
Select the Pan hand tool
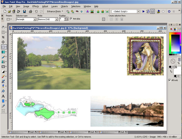click(3, 27)
